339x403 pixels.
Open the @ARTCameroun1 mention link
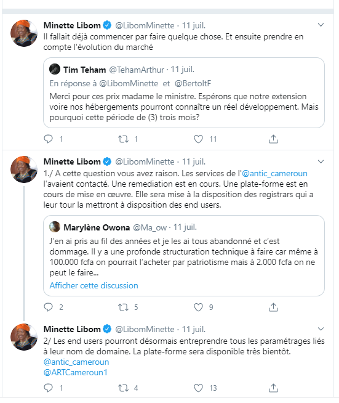pyautogui.click(x=76, y=372)
